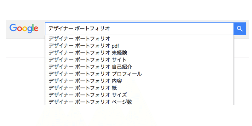The image size is (252, 126).
Task: Click the blue magnifier search button
Action: click(x=240, y=29)
